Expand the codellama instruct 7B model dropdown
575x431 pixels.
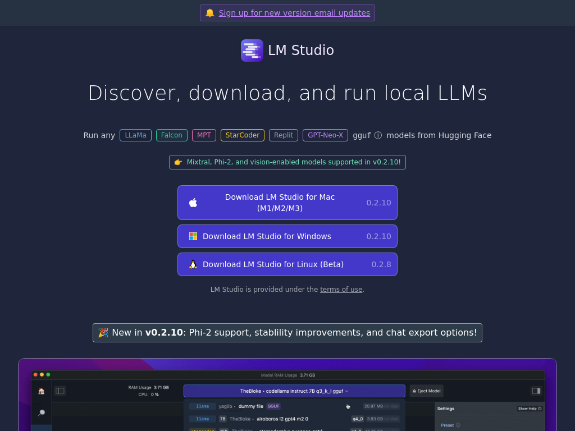point(294,391)
